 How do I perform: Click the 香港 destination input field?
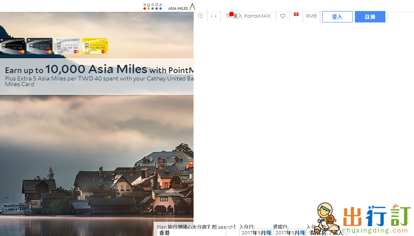[192, 233]
